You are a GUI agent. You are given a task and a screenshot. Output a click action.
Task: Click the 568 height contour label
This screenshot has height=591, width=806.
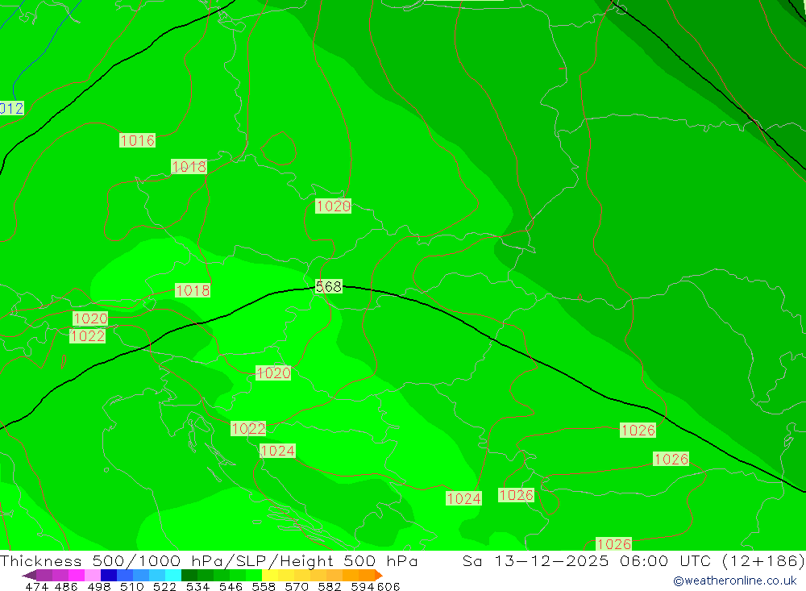[329, 286]
